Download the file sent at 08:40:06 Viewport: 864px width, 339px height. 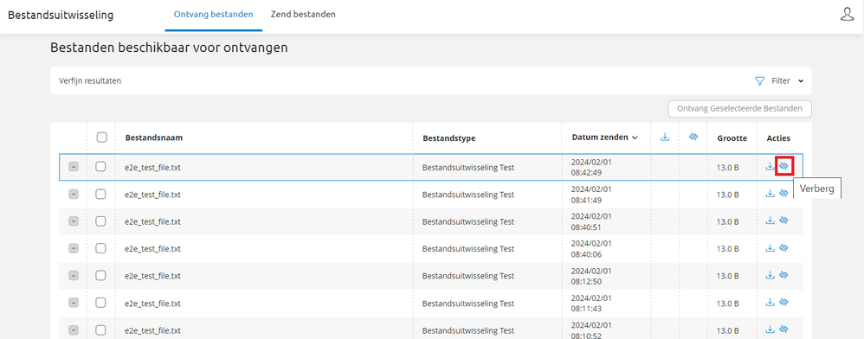[x=771, y=247]
